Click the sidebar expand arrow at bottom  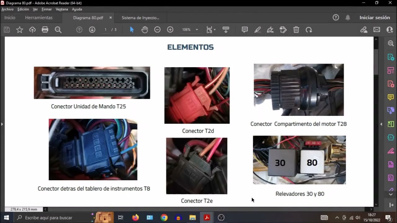click(x=391, y=205)
